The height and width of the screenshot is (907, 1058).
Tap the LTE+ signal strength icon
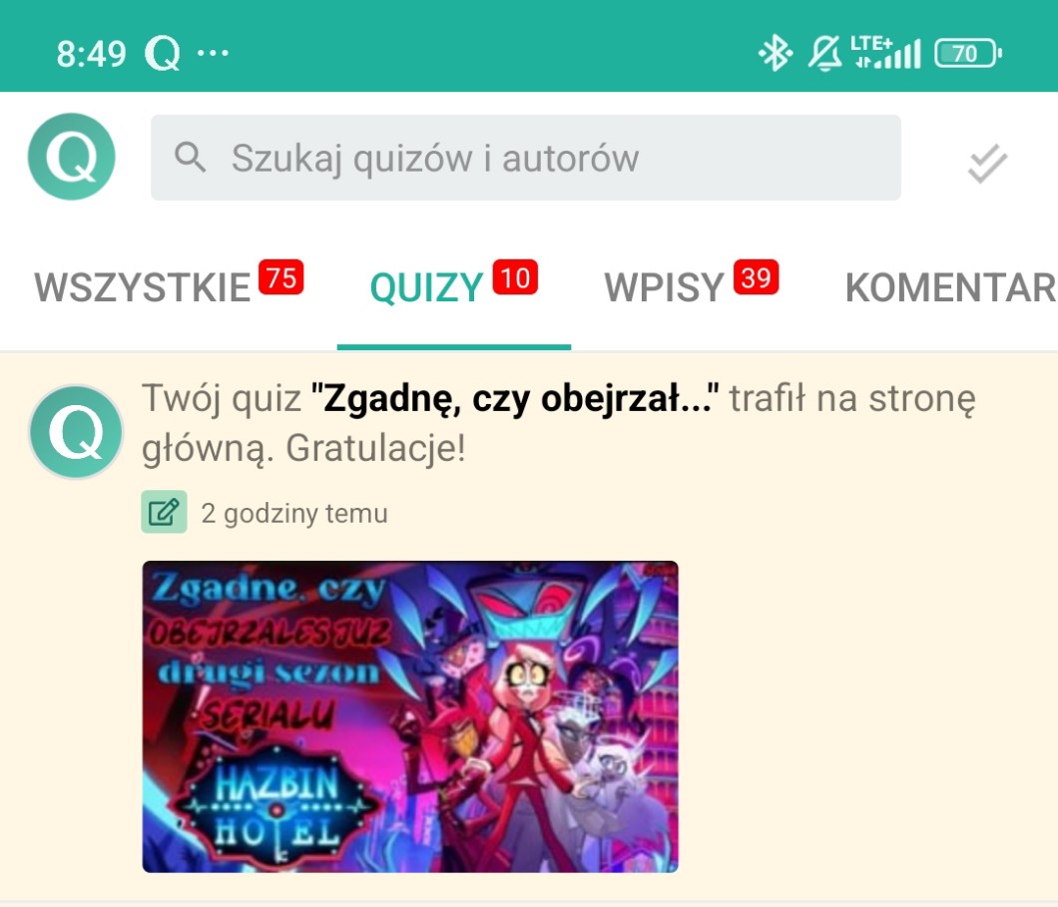(x=886, y=53)
